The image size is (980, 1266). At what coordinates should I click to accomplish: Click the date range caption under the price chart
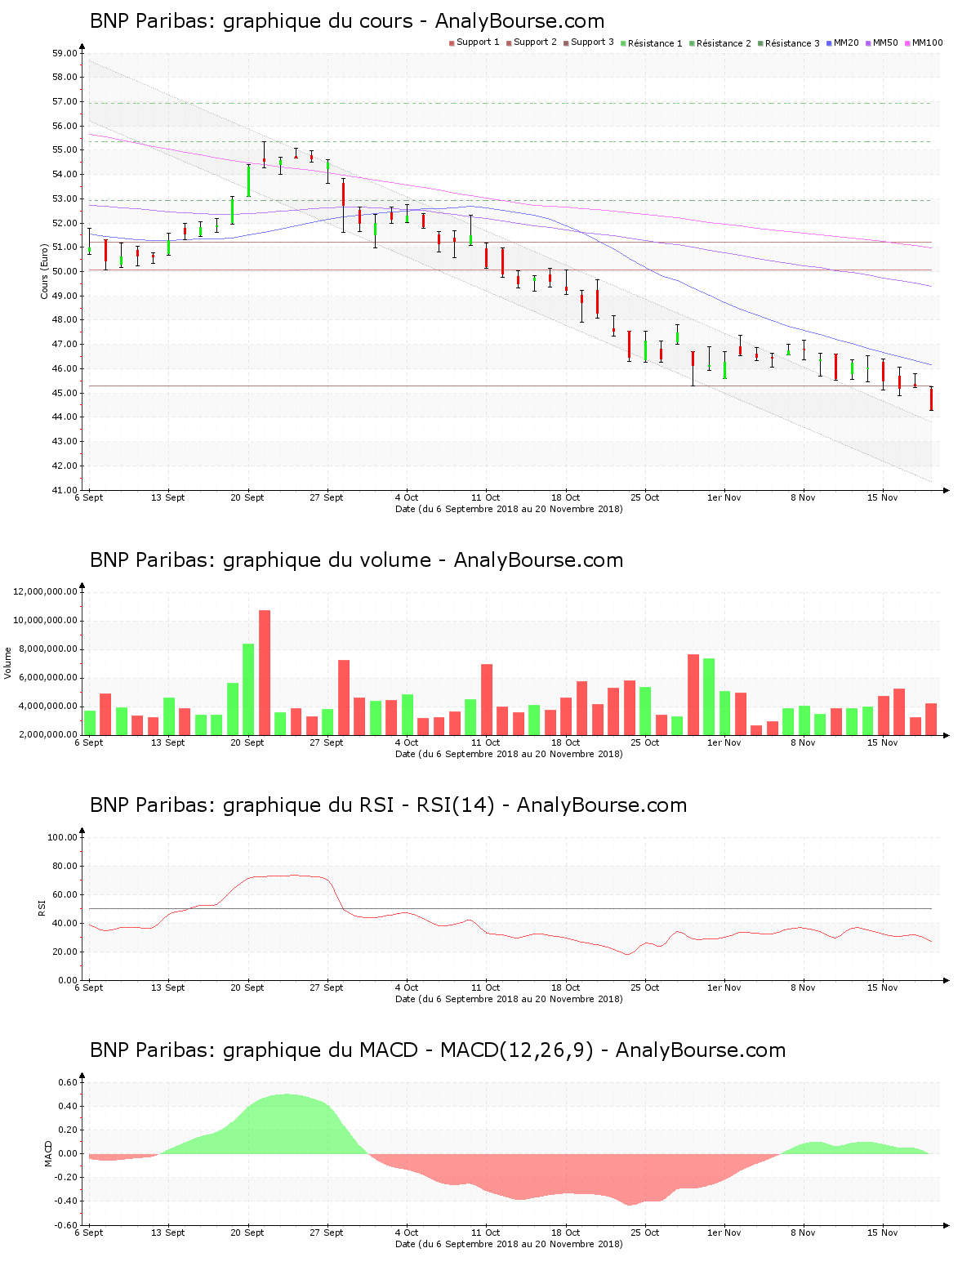(x=509, y=509)
